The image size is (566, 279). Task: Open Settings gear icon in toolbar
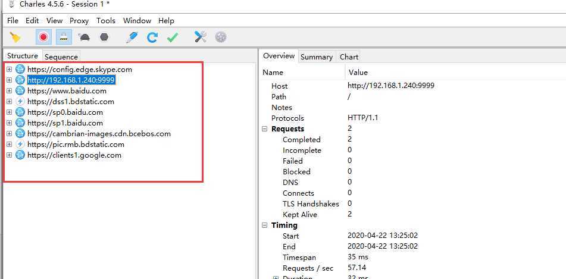pyautogui.click(x=221, y=37)
